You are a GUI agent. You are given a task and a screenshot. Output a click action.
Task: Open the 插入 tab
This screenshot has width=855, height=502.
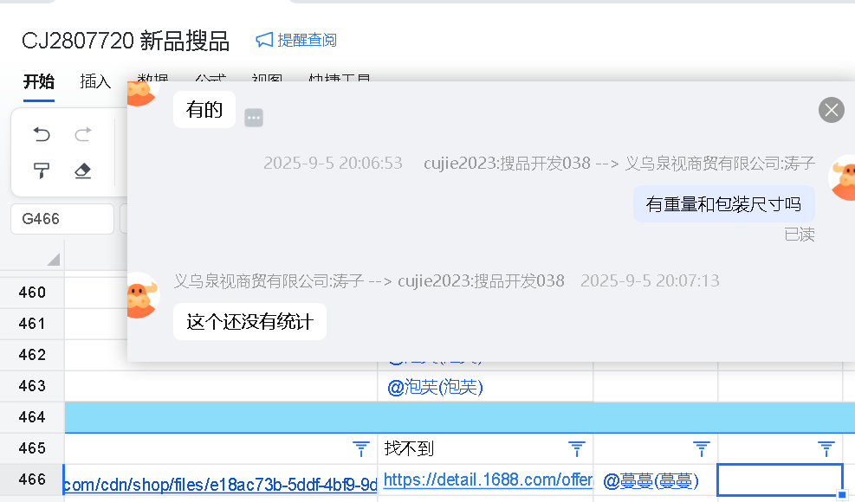point(95,81)
